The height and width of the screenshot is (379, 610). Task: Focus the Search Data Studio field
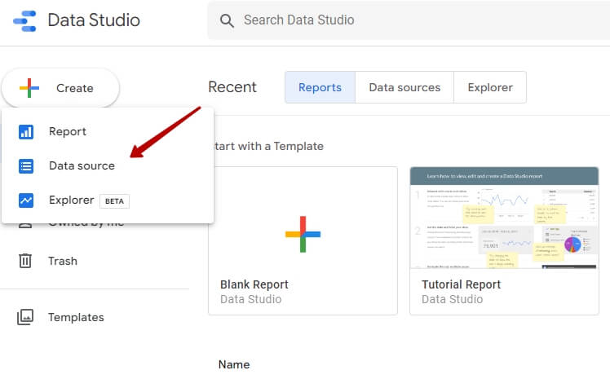[409, 20]
